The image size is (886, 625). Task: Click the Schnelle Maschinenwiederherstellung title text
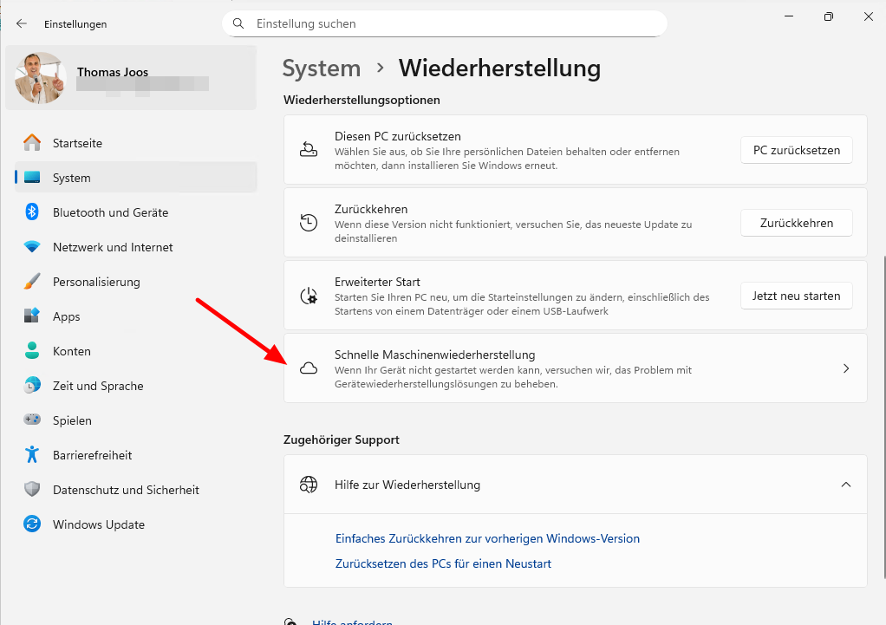click(x=434, y=355)
